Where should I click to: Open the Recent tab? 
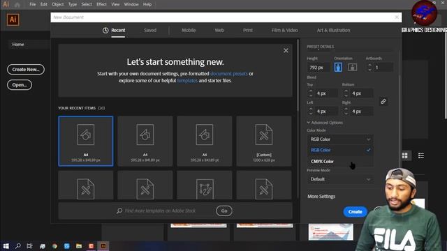(x=118, y=30)
